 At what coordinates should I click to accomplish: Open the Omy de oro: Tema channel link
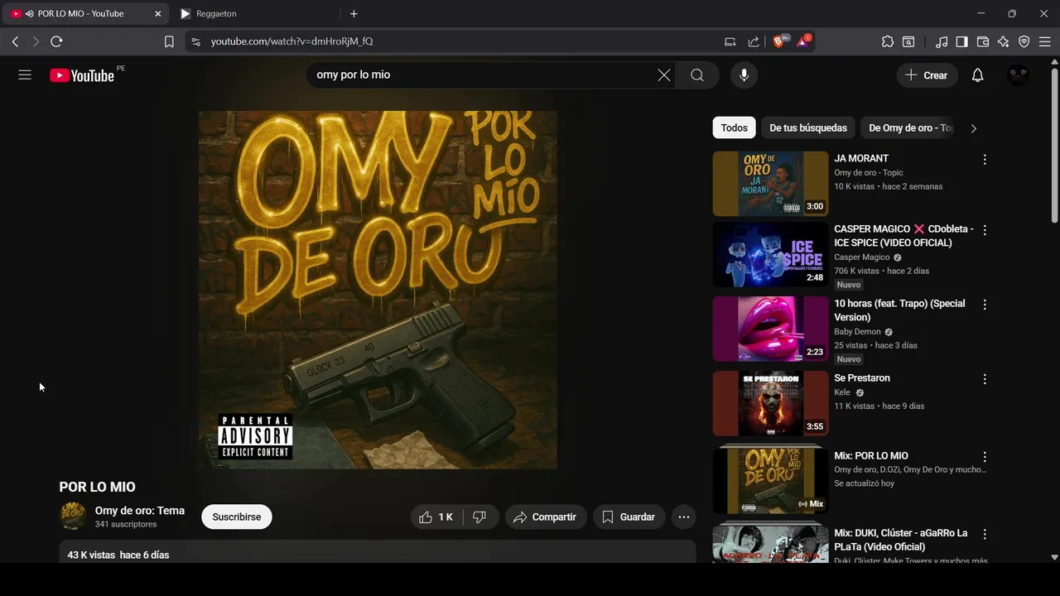coord(140,511)
